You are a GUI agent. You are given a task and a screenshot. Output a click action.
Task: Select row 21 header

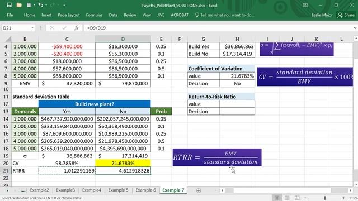[x=6, y=171]
